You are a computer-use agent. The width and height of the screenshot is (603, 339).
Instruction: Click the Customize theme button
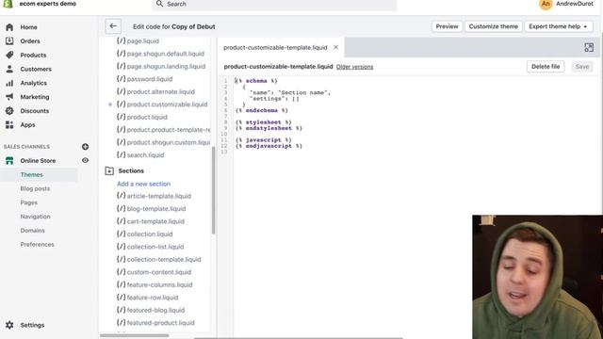494,26
